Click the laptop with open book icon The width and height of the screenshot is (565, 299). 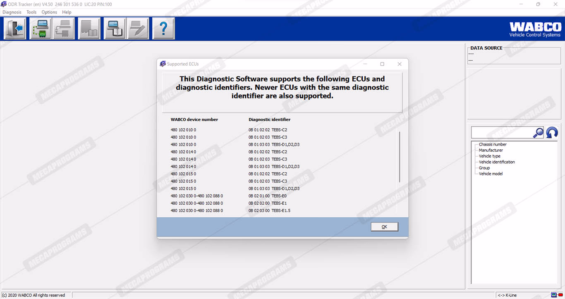point(114,29)
